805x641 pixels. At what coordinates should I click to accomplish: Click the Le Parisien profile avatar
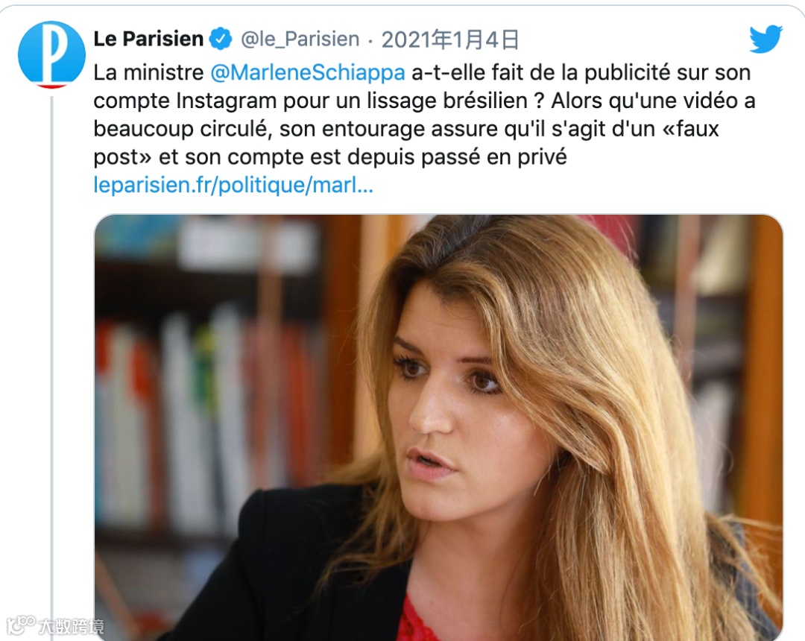(x=51, y=54)
